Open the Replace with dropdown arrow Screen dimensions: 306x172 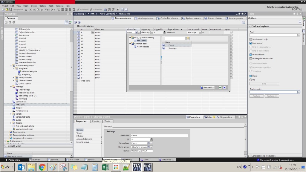pos(299,92)
